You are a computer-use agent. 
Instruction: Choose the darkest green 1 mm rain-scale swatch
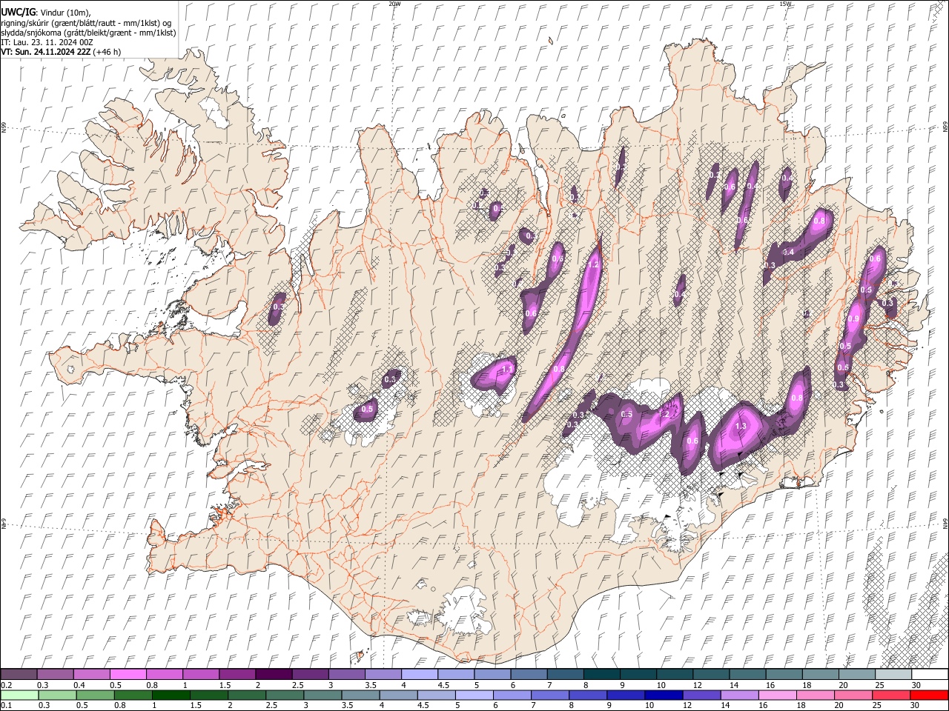(x=171, y=695)
